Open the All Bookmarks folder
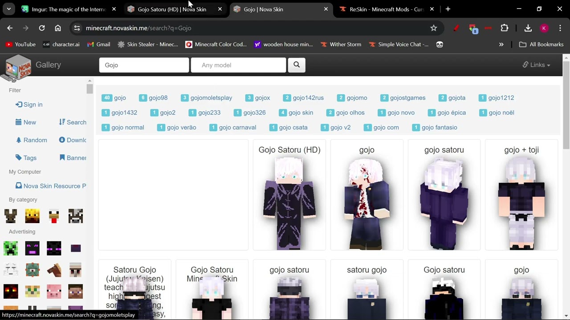Viewport: 570px width, 320px height. [541, 44]
